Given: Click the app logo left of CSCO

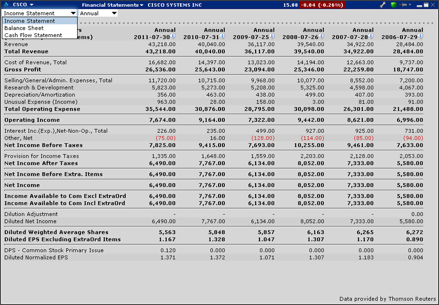Looking at the screenshot, I should pyautogui.click(x=6, y=5).
